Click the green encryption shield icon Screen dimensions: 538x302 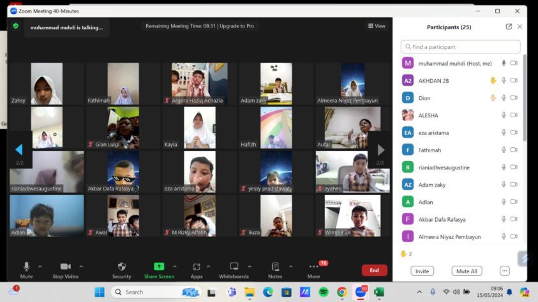16,26
